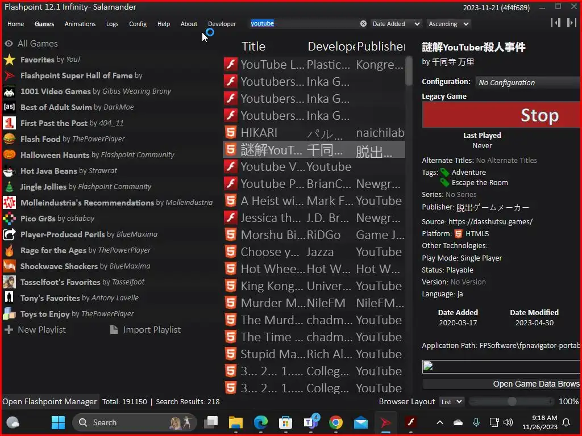Click the game screenshot thumbnail placeholder
The image size is (582, 436).
[x=501, y=366]
